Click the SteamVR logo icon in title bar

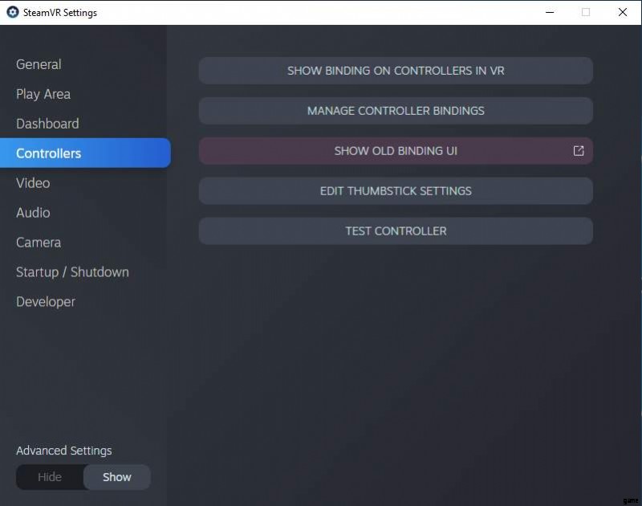pyautogui.click(x=13, y=13)
